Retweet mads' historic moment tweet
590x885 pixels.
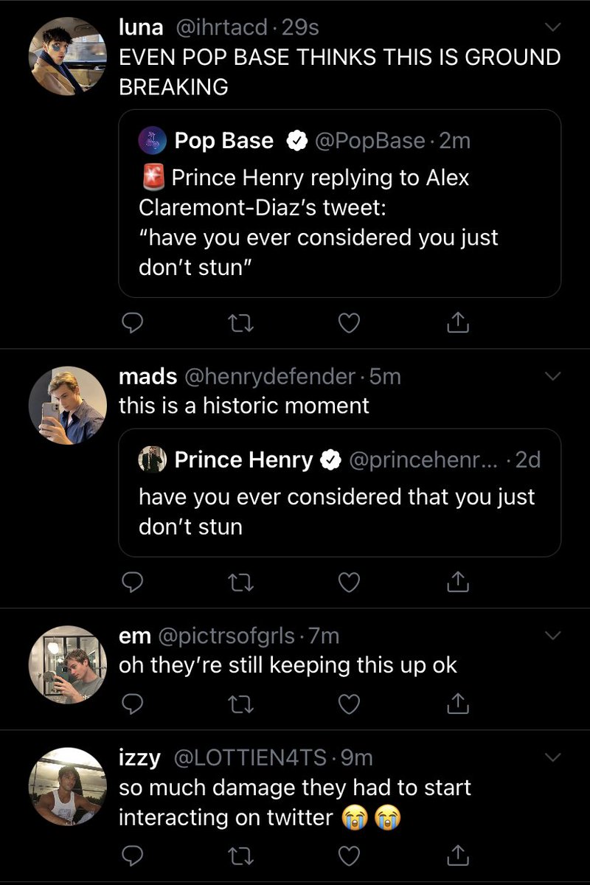(241, 583)
